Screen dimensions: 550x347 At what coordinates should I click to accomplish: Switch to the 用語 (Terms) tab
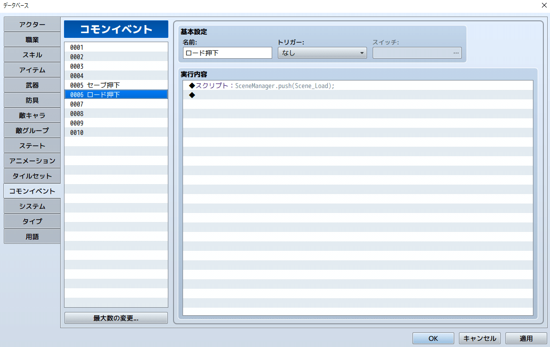click(x=32, y=236)
